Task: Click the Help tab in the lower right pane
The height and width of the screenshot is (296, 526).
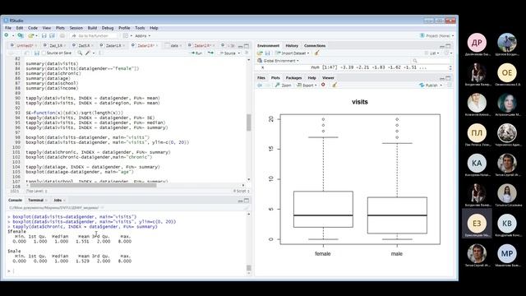Action: [x=311, y=78]
